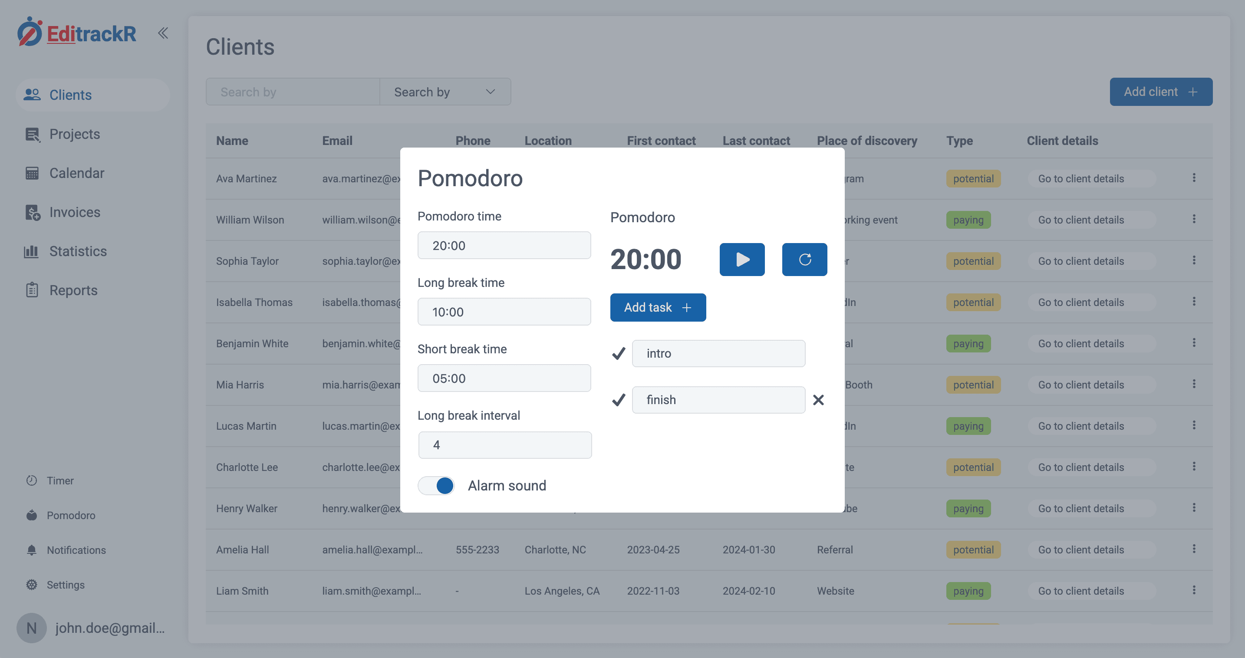This screenshot has height=658, width=1245.
Task: Open three-dot menu for Amelia Hall
Action: tap(1193, 549)
